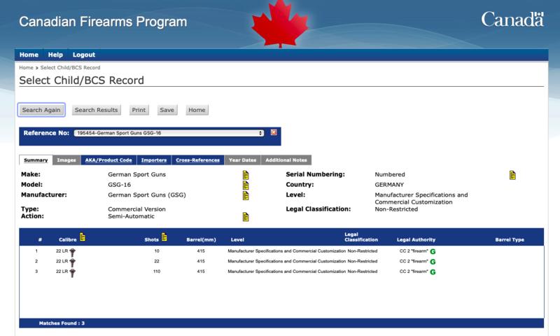Click the Matches Found : 3 status
This screenshot has width=560, height=336.
62,323
